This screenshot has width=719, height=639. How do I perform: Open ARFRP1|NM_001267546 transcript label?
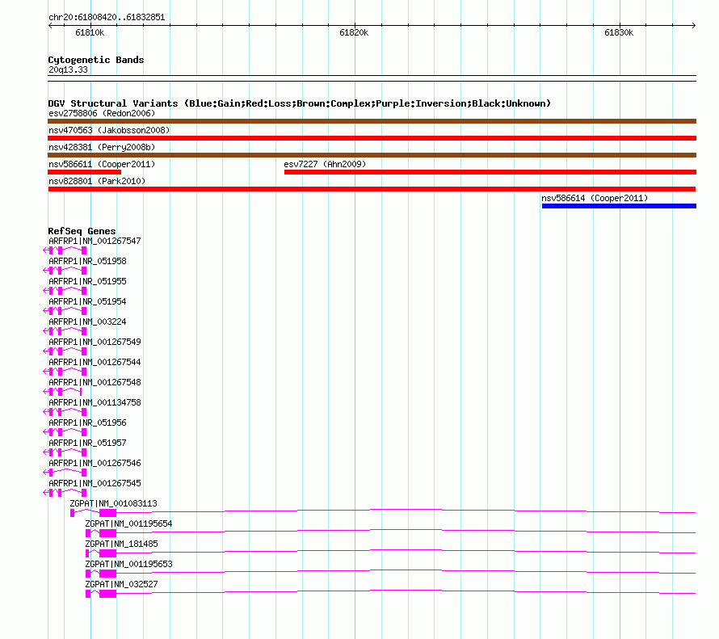[95, 463]
